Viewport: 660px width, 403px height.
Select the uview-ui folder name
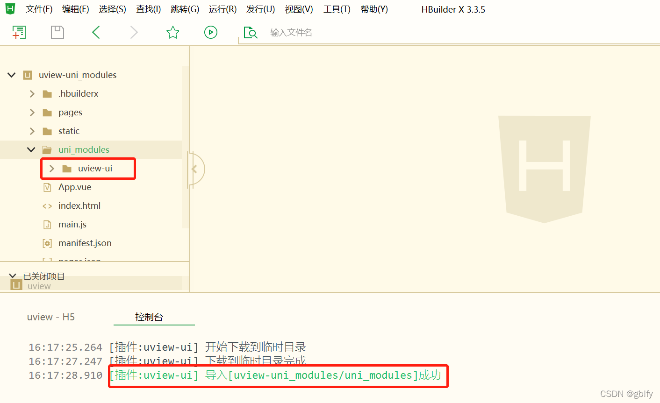95,169
